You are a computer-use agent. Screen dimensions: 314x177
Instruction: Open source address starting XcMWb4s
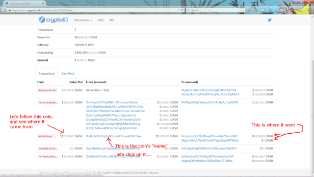pos(113,156)
